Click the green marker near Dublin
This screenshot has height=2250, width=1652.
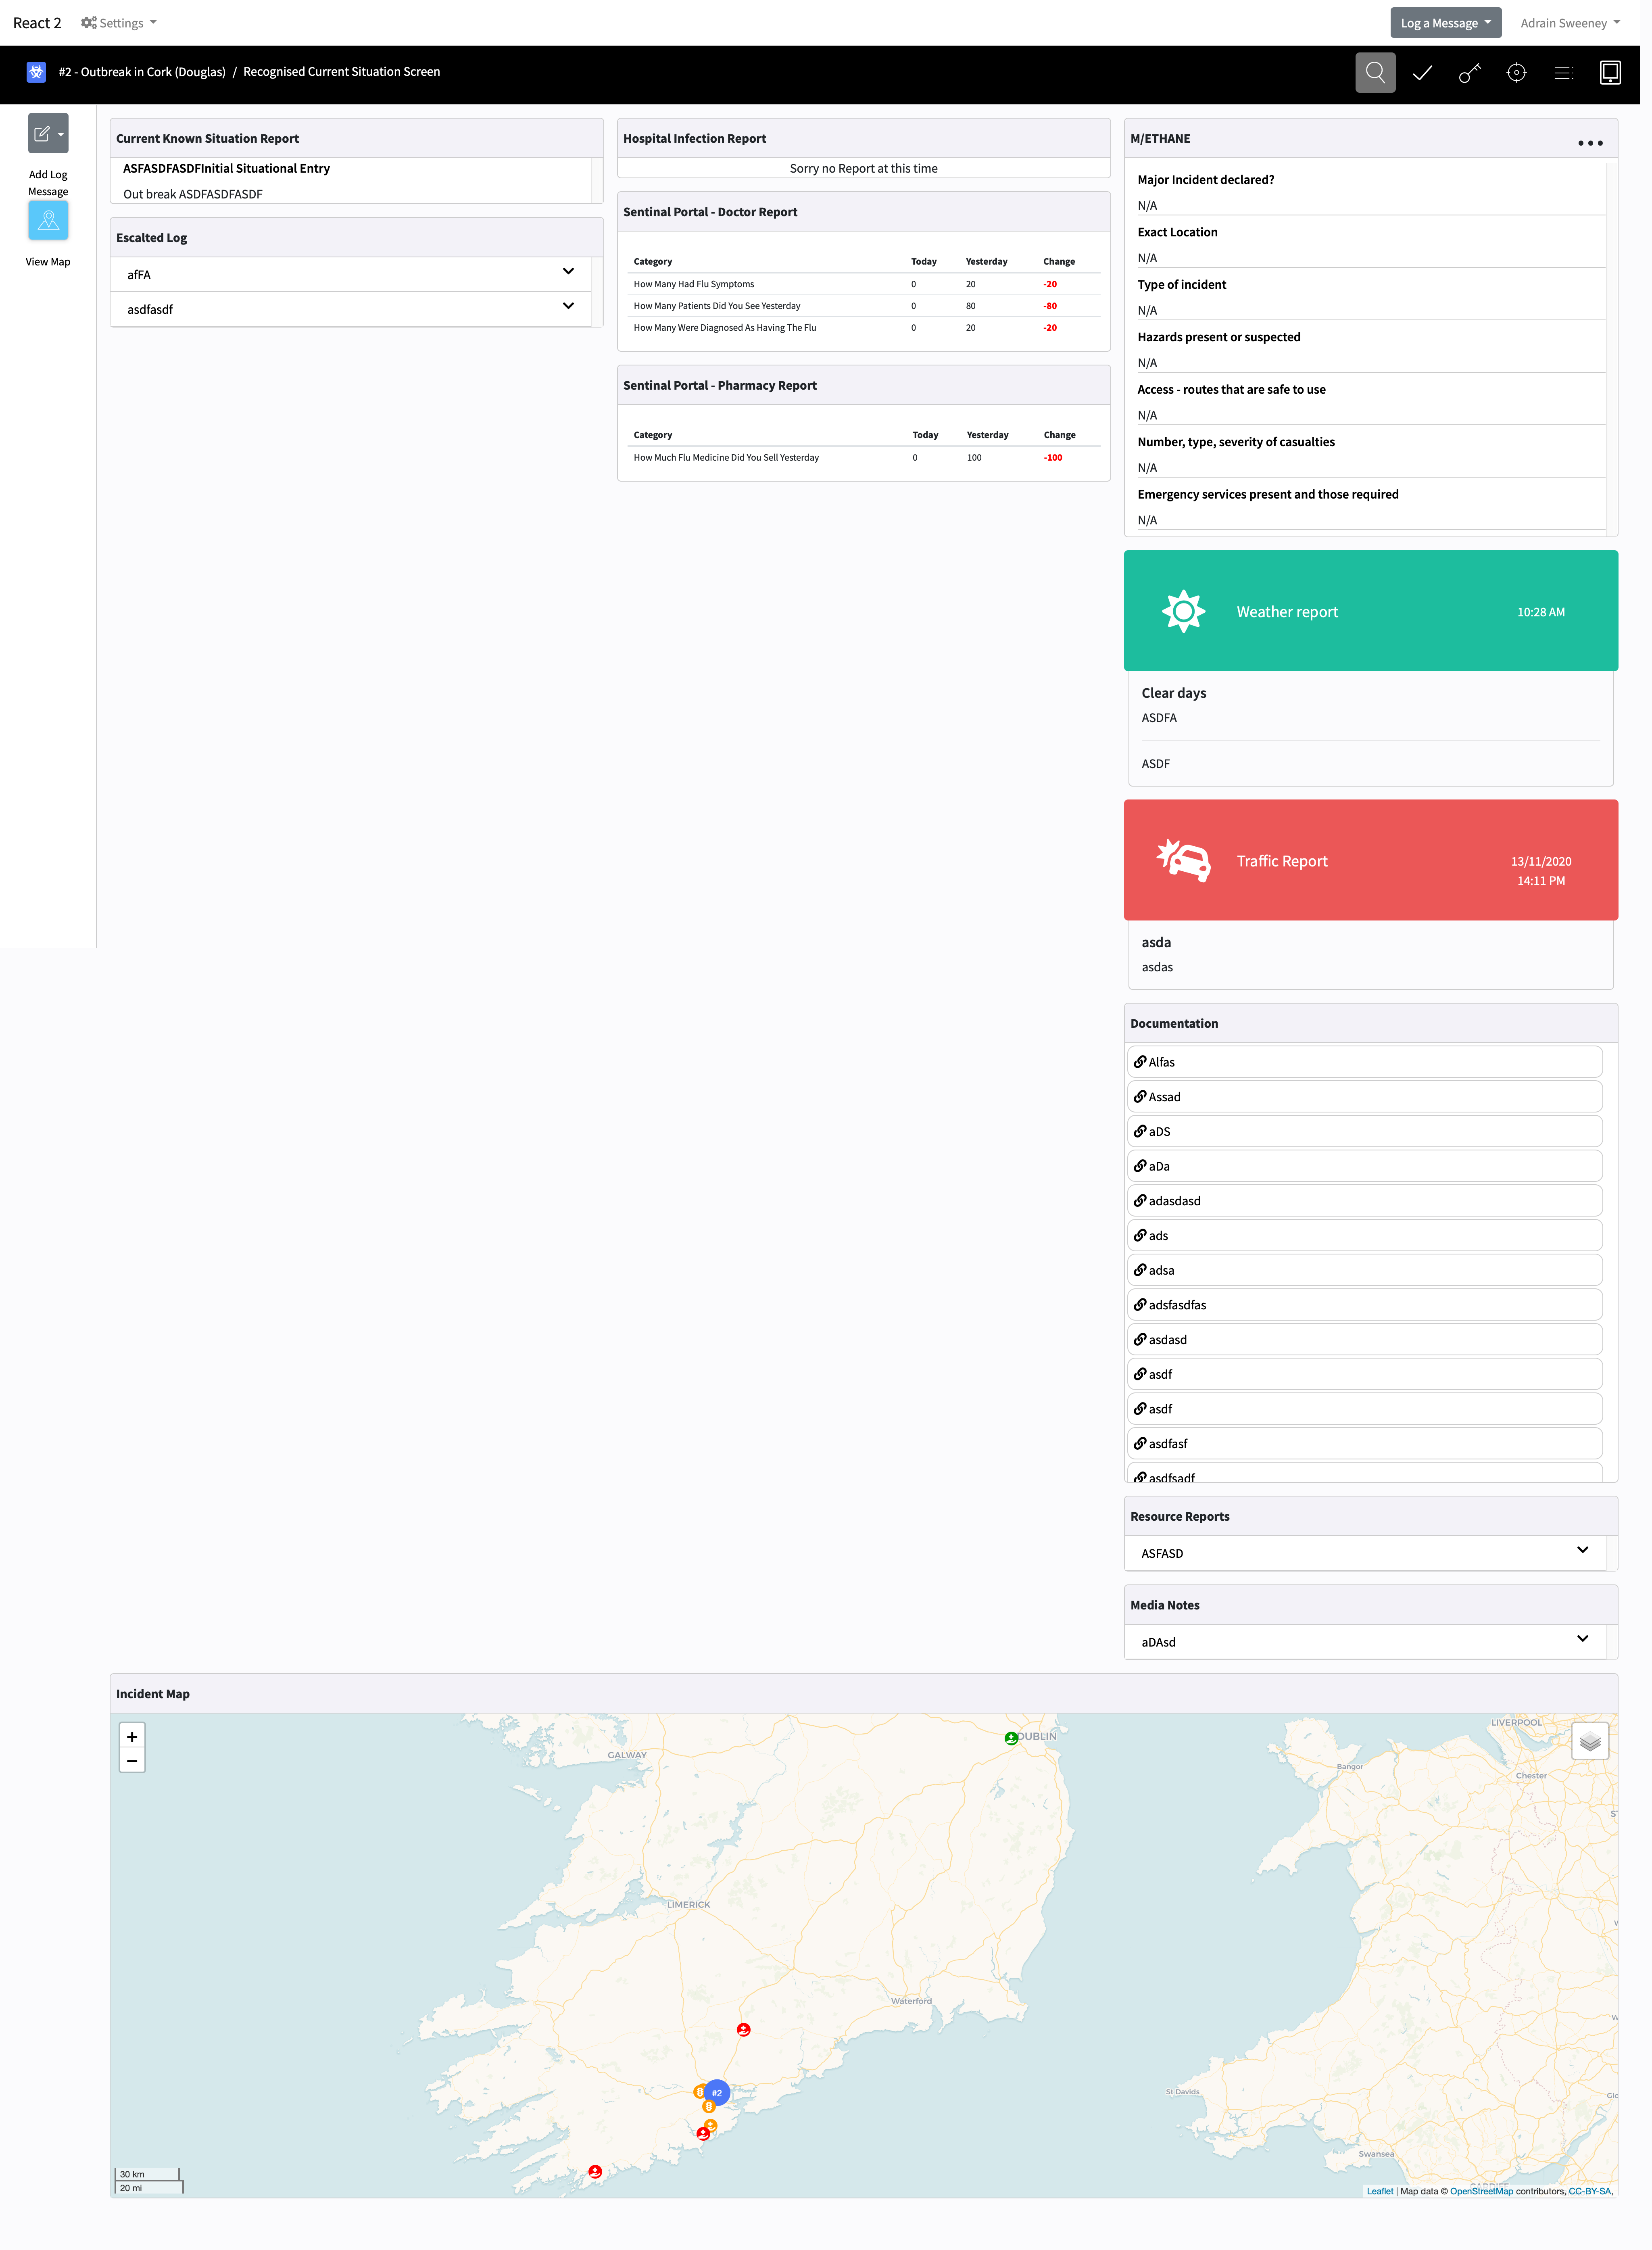tap(1011, 1738)
